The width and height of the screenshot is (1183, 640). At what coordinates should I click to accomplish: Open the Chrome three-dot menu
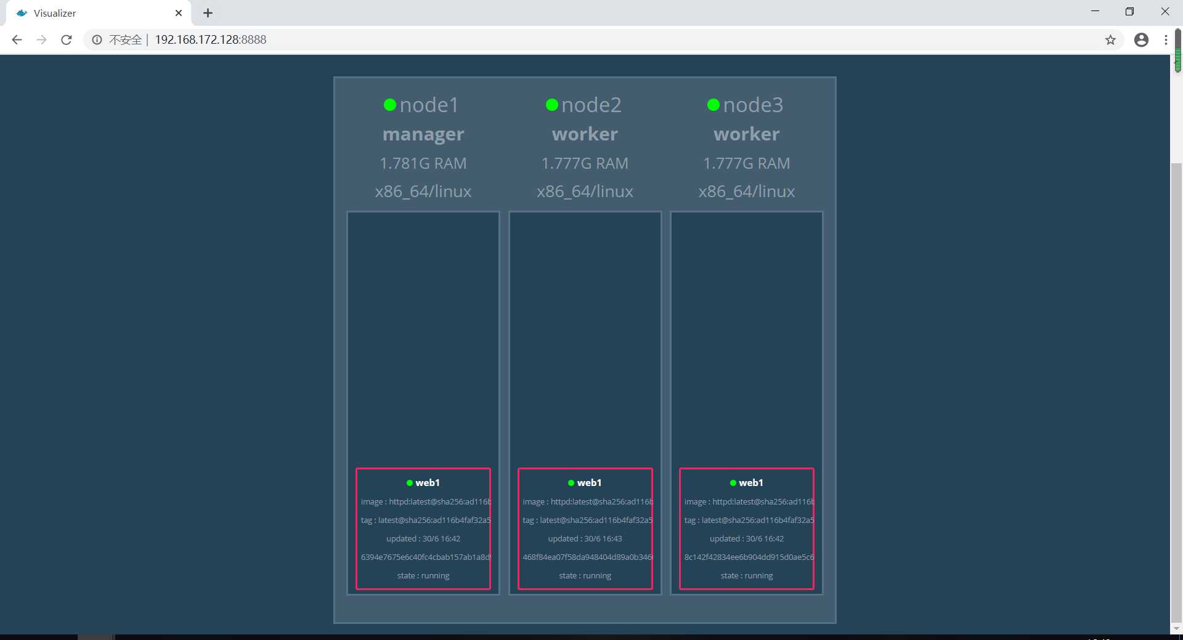(1166, 39)
